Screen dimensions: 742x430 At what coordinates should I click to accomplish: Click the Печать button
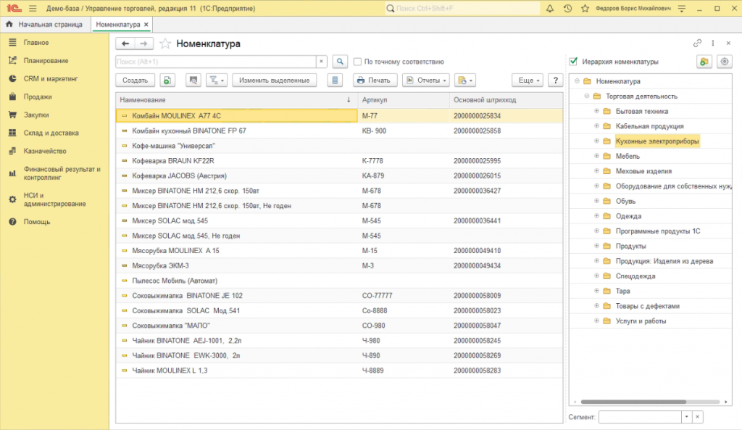point(375,80)
